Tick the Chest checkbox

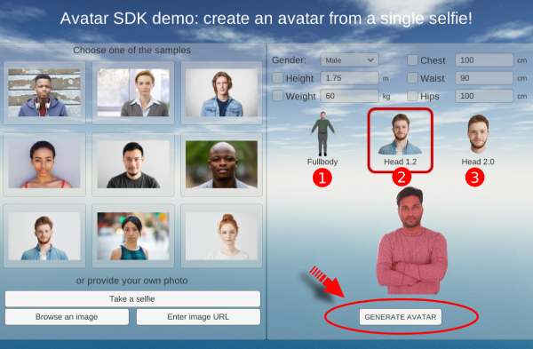click(x=412, y=60)
